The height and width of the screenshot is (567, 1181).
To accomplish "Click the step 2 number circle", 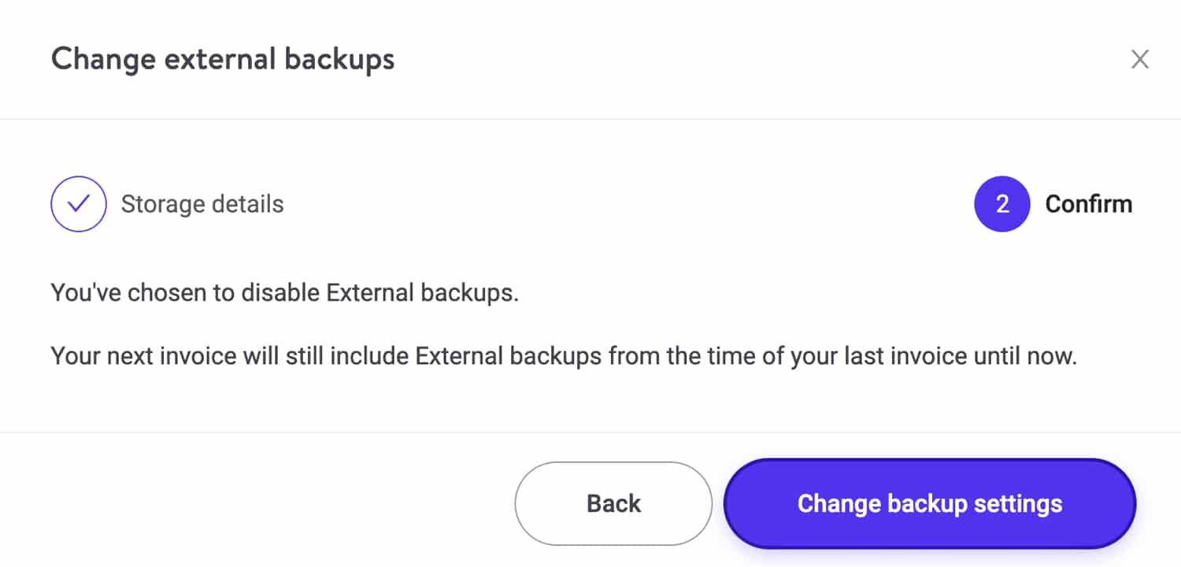I will pyautogui.click(x=1001, y=204).
